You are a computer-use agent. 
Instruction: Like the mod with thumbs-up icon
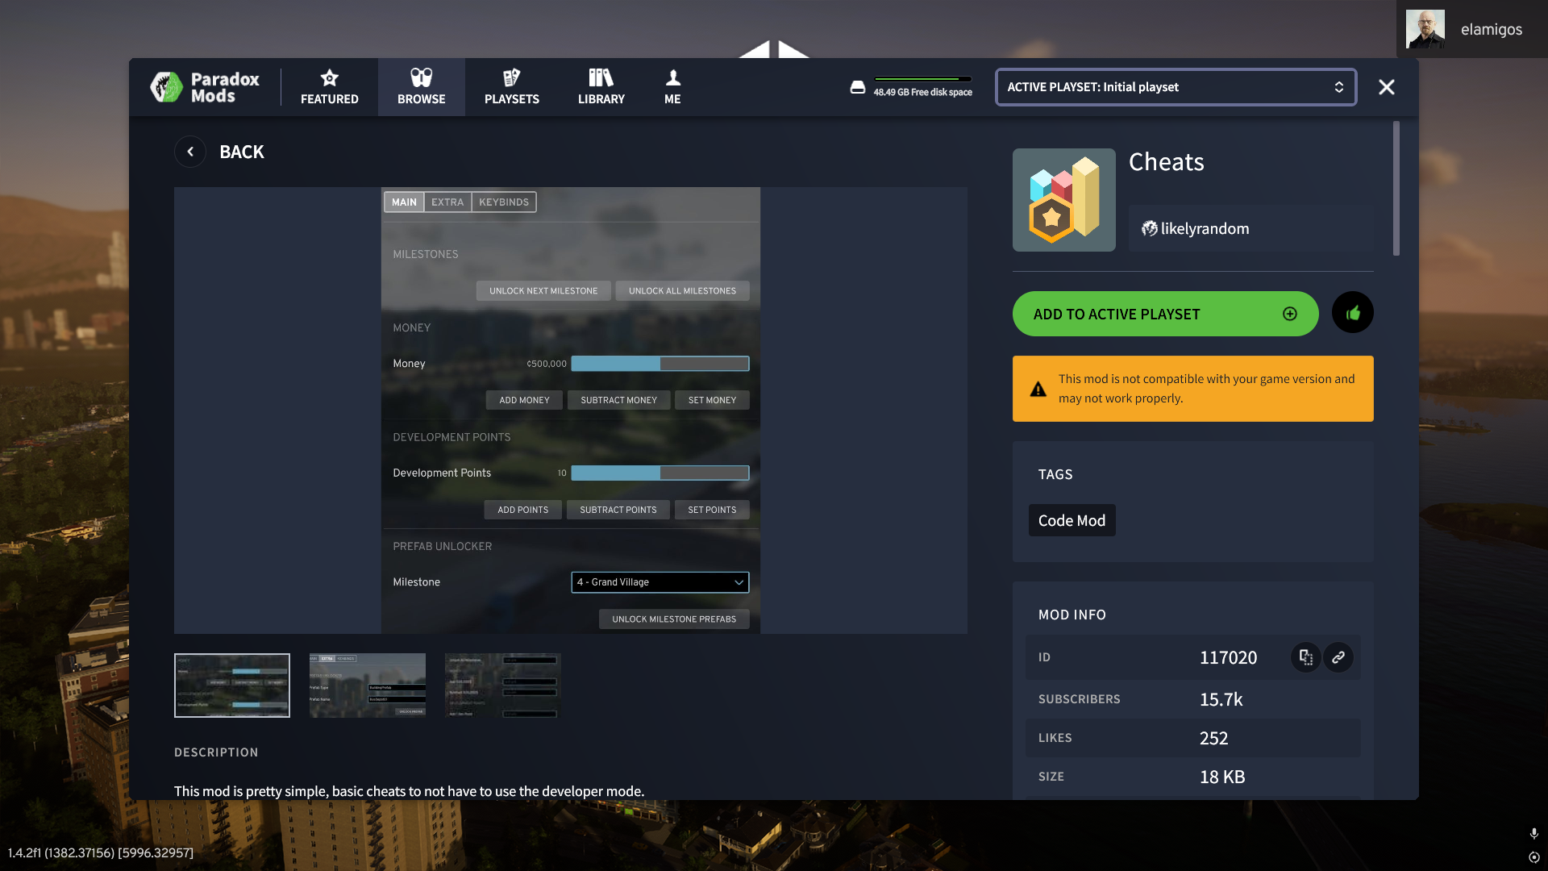1353,313
